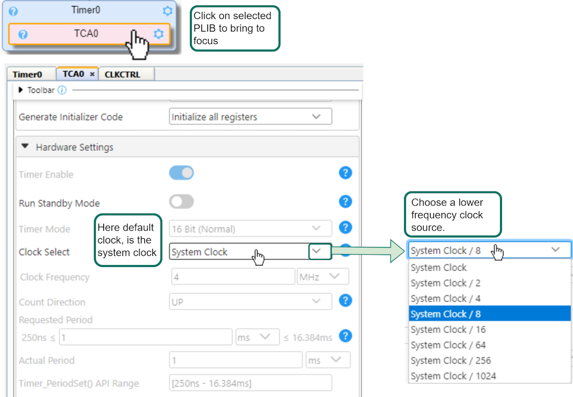The height and width of the screenshot is (397, 573).
Task: Enable the Run Standby Mode switch
Action: (181, 202)
